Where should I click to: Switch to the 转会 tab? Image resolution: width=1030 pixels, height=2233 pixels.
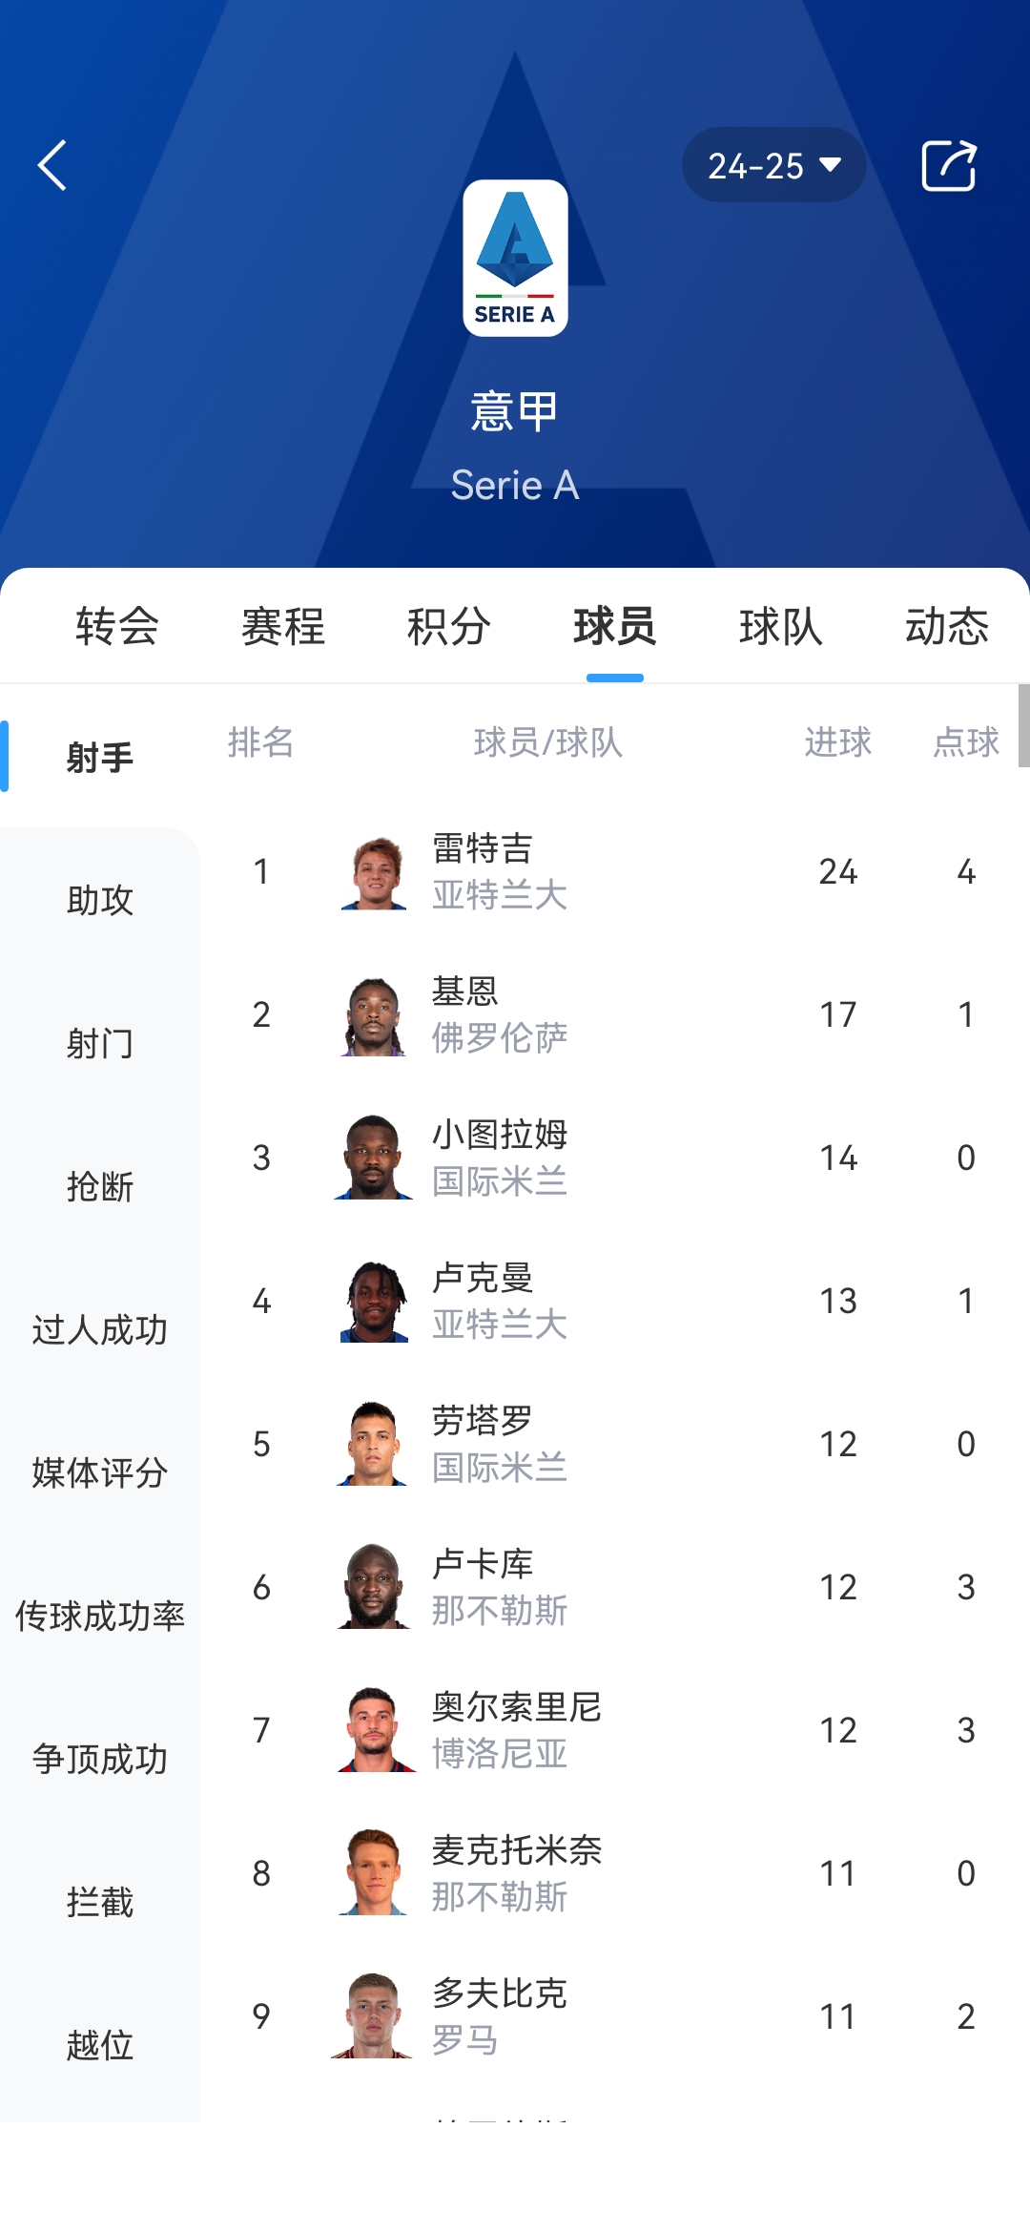coord(117,627)
